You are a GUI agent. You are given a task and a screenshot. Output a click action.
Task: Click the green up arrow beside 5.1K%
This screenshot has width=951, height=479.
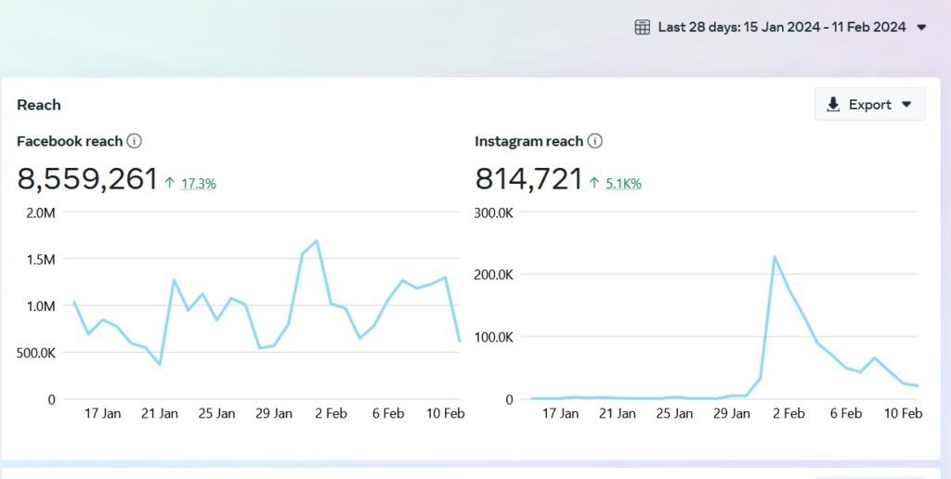(594, 184)
